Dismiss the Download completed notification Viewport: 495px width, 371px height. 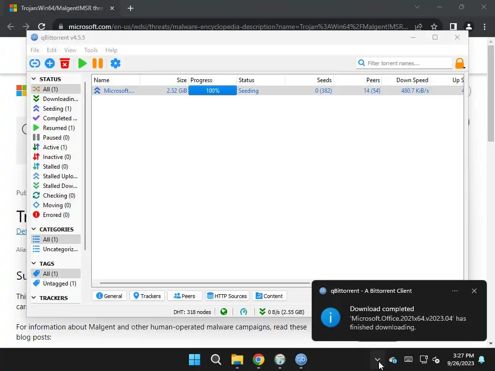474,291
